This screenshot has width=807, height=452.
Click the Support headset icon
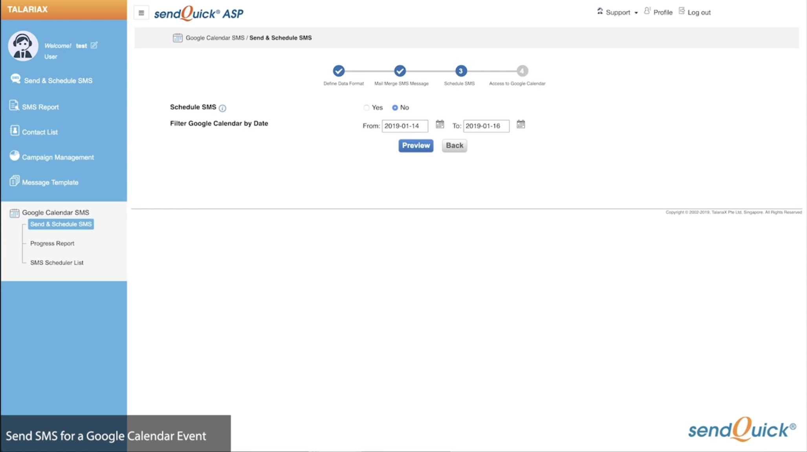[x=600, y=11]
